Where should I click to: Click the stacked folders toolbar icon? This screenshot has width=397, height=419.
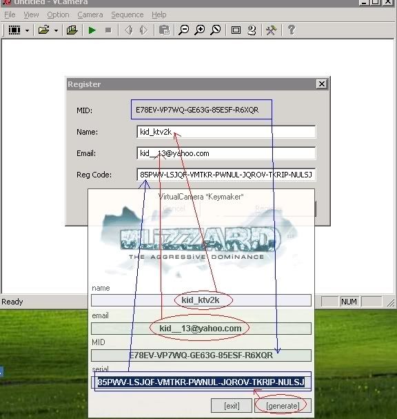coord(72,30)
